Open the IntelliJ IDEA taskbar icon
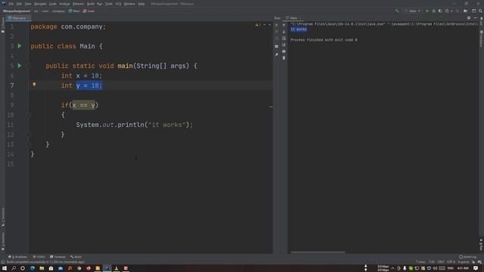 click(x=107, y=268)
